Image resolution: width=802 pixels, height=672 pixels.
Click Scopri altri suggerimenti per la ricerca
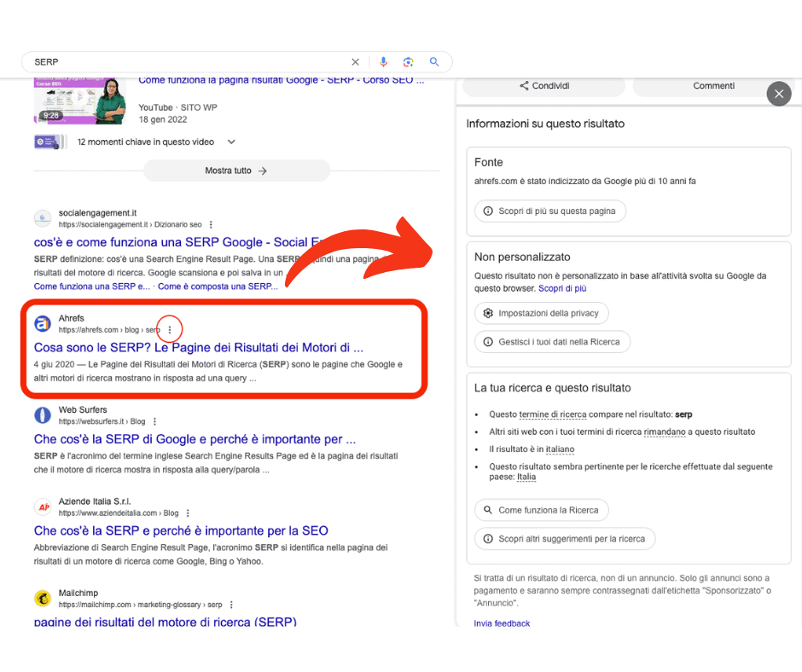(565, 538)
